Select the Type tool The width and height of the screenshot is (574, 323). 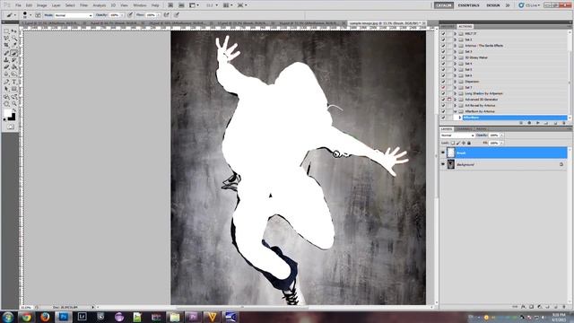coord(14,82)
